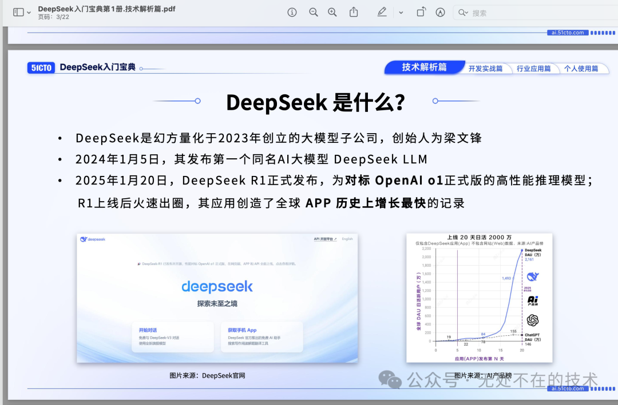Click the English link in website screenshot
This screenshot has height=405, width=618.
347,239
